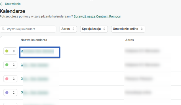Click the Kalendarze page heading
This screenshot has height=105, width=181.
click(x=12, y=11)
